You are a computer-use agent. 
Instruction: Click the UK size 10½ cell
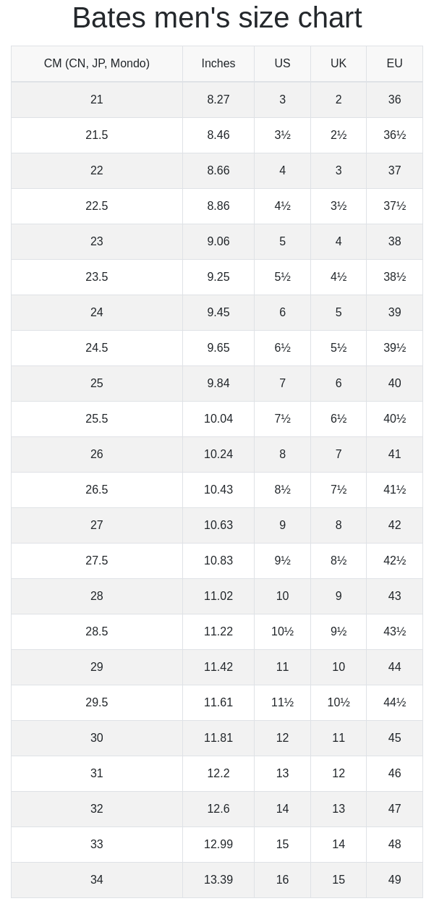[339, 703]
